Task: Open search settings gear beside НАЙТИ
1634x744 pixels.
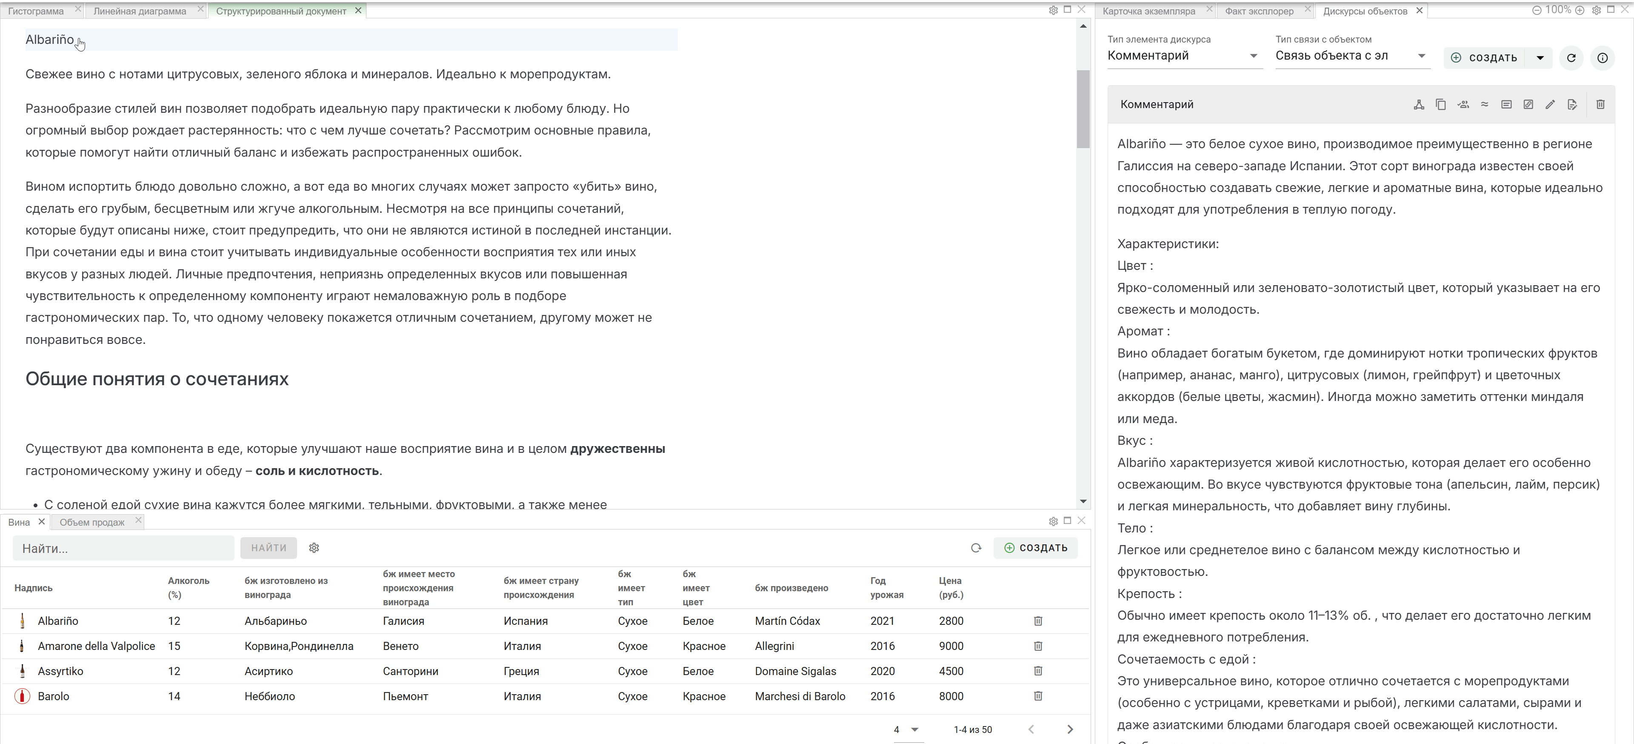Action: (314, 548)
